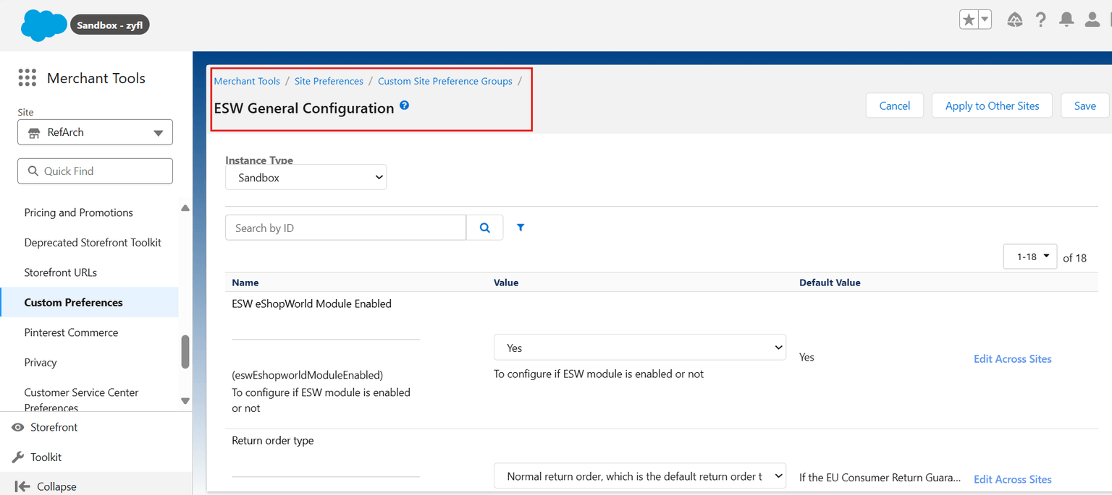Open the Return order type dropdown
This screenshot has width=1112, height=495.
[640, 476]
